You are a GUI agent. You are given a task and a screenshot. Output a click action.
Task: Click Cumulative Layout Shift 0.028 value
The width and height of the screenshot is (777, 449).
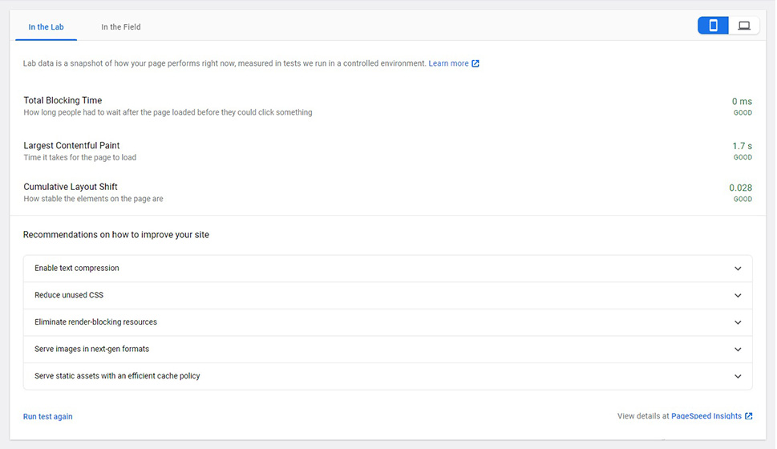pyautogui.click(x=740, y=188)
